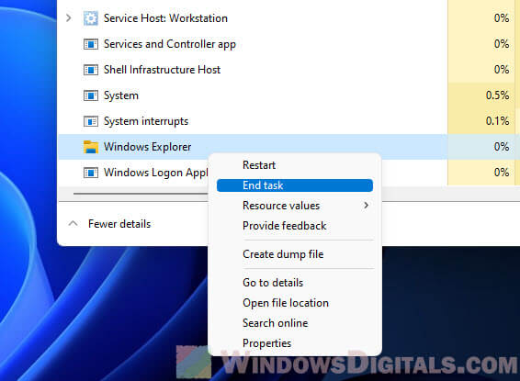Choose End task in the context menu
Image resolution: width=520 pixels, height=381 pixels.
[x=295, y=185]
